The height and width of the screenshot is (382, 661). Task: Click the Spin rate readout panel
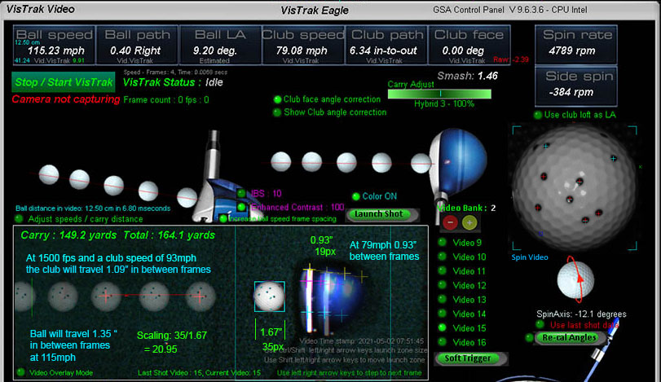pos(576,44)
